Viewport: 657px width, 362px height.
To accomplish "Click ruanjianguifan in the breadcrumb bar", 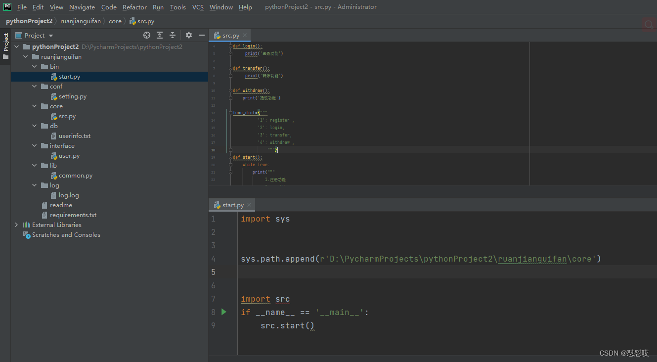I will (x=81, y=21).
